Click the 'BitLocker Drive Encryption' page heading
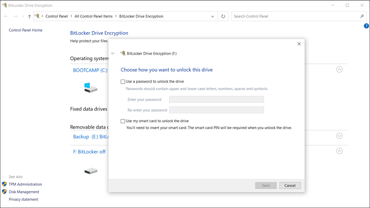 coord(99,33)
